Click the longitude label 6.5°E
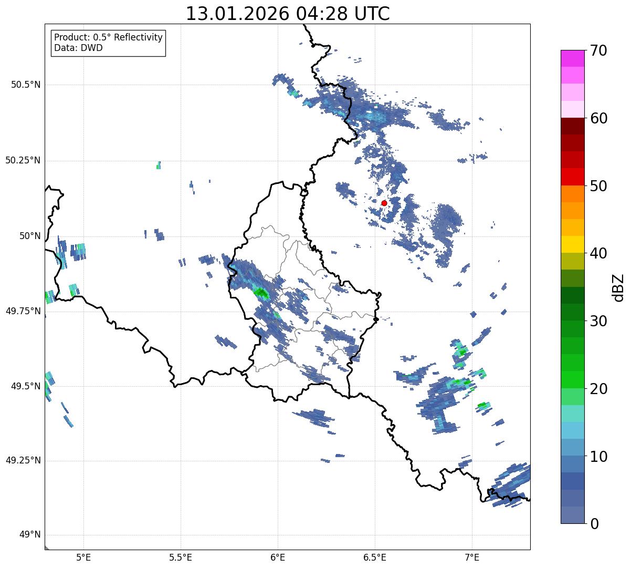 [x=375, y=557]
